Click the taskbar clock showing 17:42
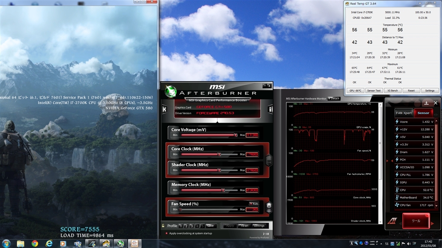 [x=429, y=244]
